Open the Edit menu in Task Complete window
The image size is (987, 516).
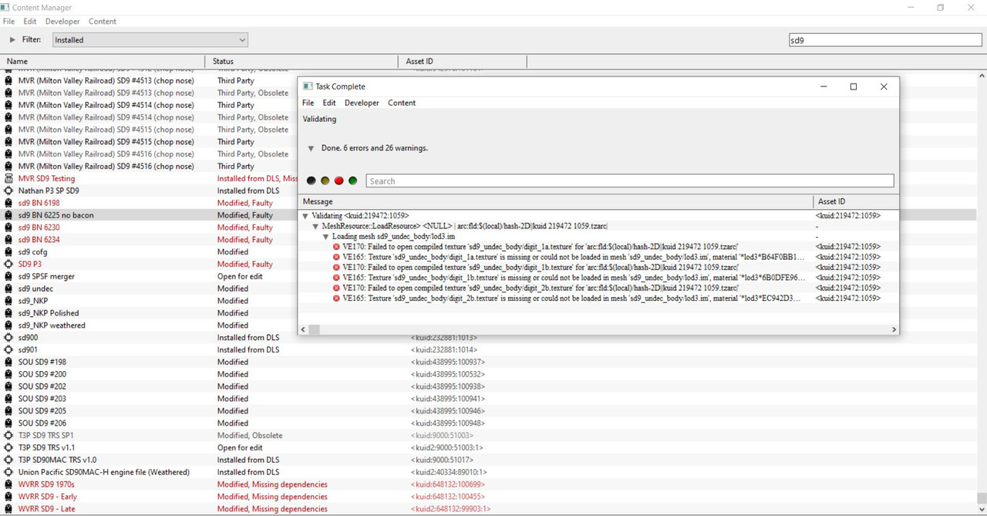pos(329,103)
